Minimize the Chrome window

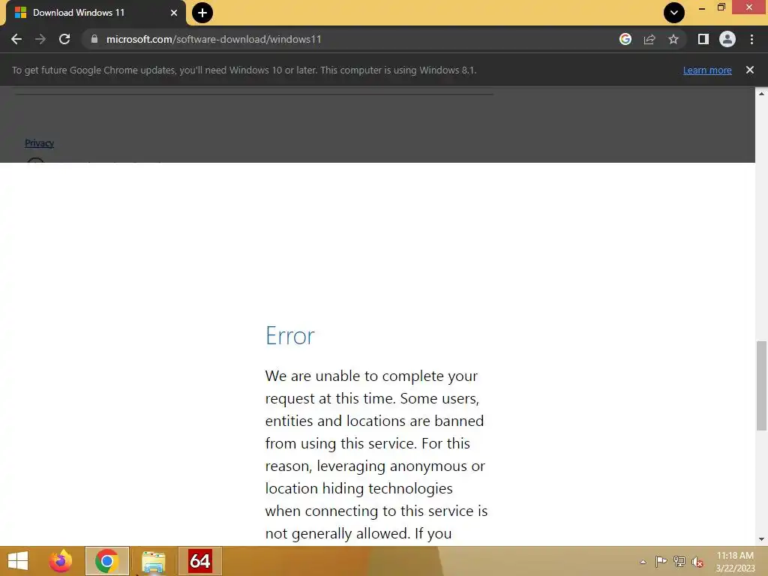[702, 7]
